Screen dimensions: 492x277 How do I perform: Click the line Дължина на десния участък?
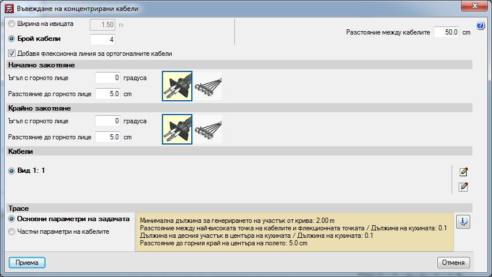click(x=256, y=236)
